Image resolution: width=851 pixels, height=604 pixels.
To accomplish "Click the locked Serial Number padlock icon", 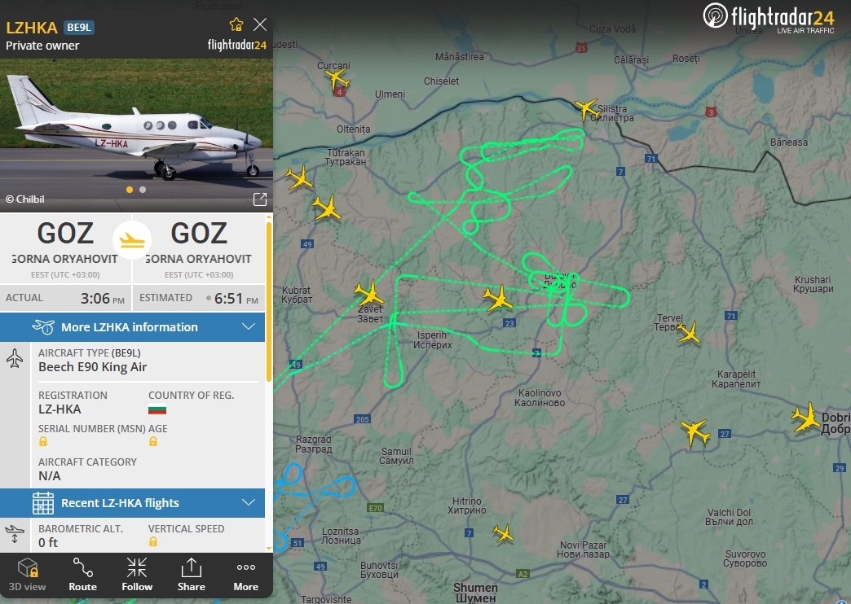I will pyautogui.click(x=43, y=442).
